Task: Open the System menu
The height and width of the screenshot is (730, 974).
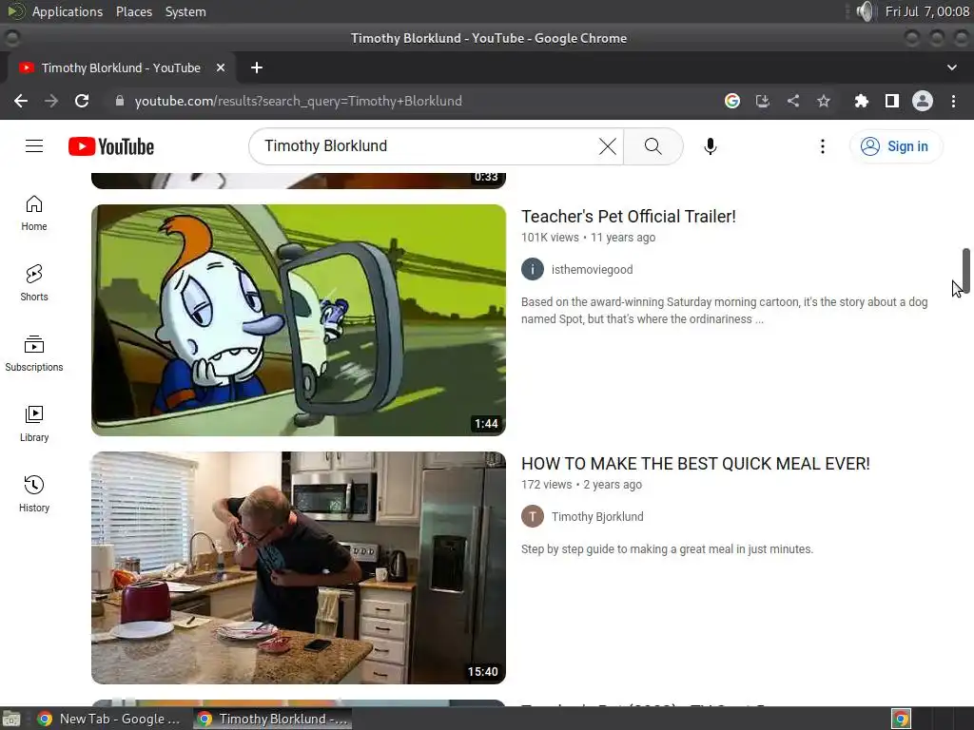Action: tap(185, 11)
